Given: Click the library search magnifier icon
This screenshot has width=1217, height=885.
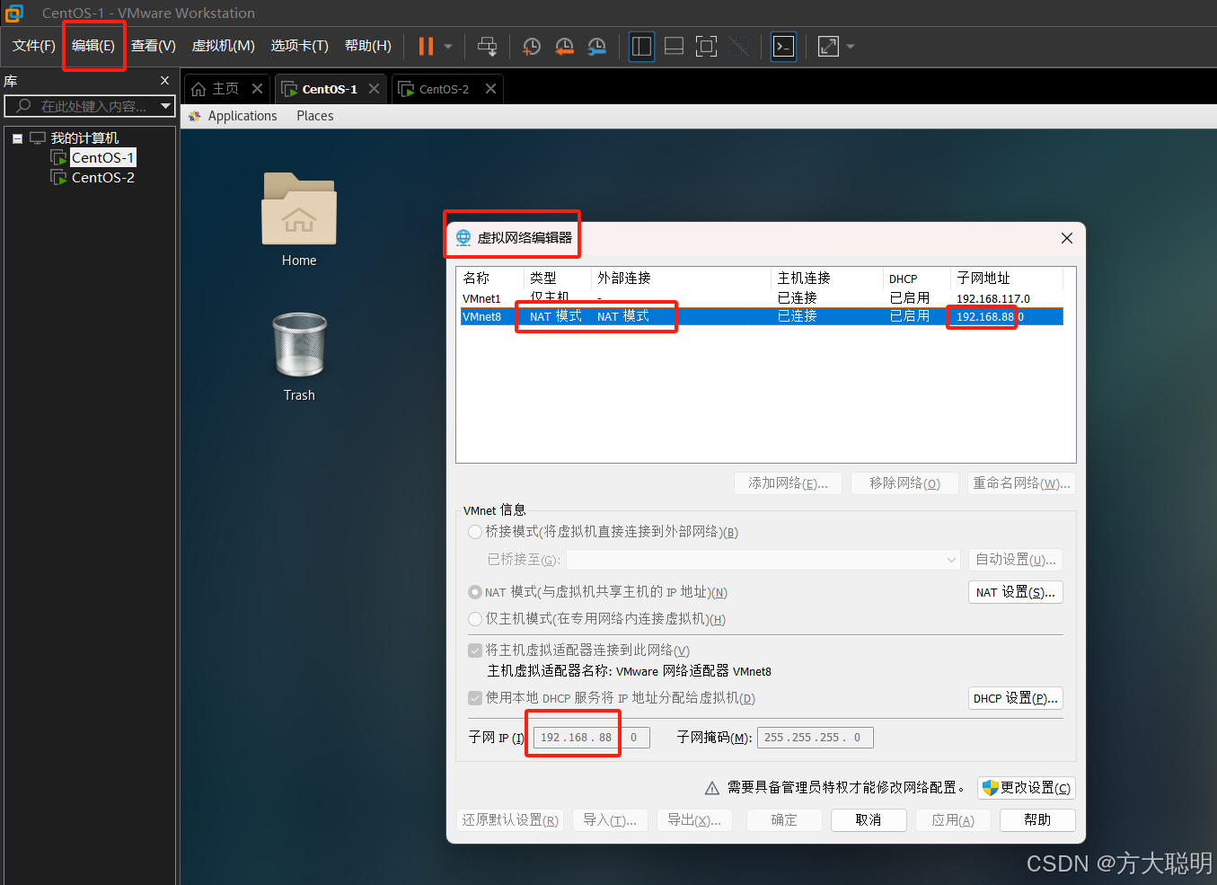Looking at the screenshot, I should 23,106.
